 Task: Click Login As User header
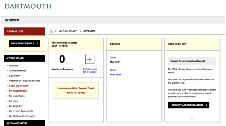tap(24, 31)
